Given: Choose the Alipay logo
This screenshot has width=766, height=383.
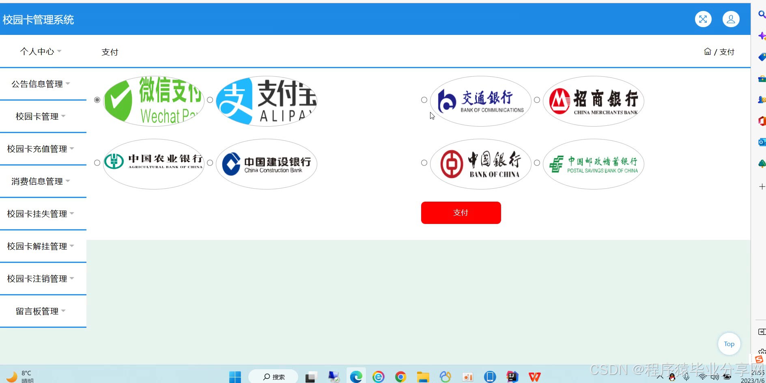Looking at the screenshot, I should click(267, 101).
